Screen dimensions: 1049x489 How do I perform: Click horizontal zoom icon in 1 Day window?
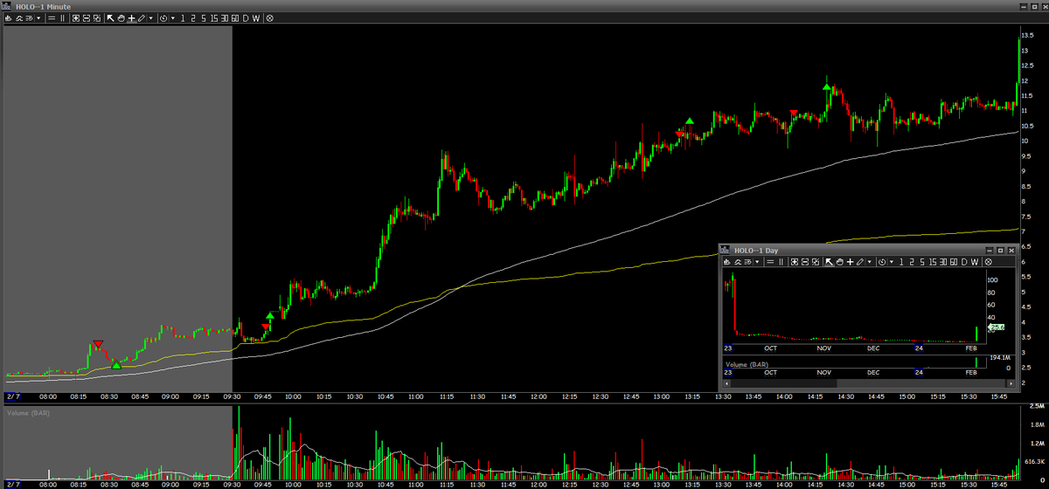pos(804,262)
